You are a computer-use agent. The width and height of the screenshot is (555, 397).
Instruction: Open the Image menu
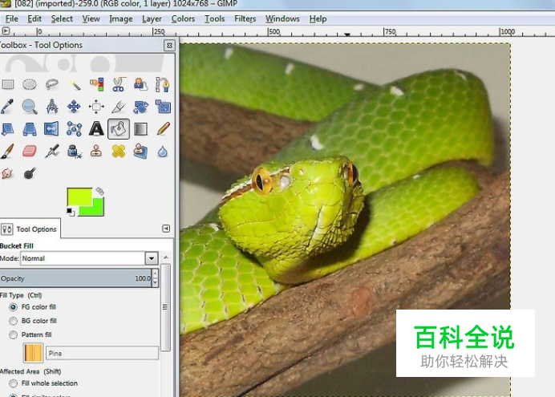point(120,18)
